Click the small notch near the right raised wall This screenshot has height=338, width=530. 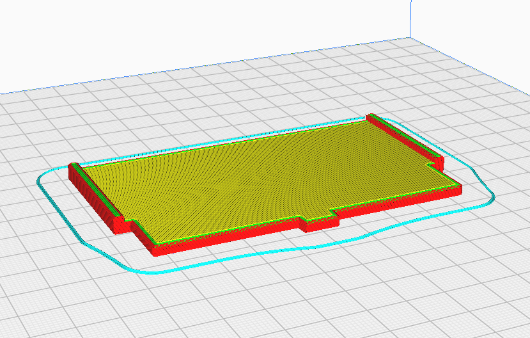click(431, 165)
